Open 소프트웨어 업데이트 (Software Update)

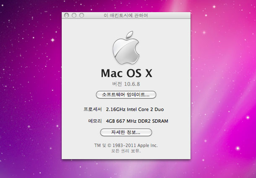pyautogui.click(x=126, y=95)
